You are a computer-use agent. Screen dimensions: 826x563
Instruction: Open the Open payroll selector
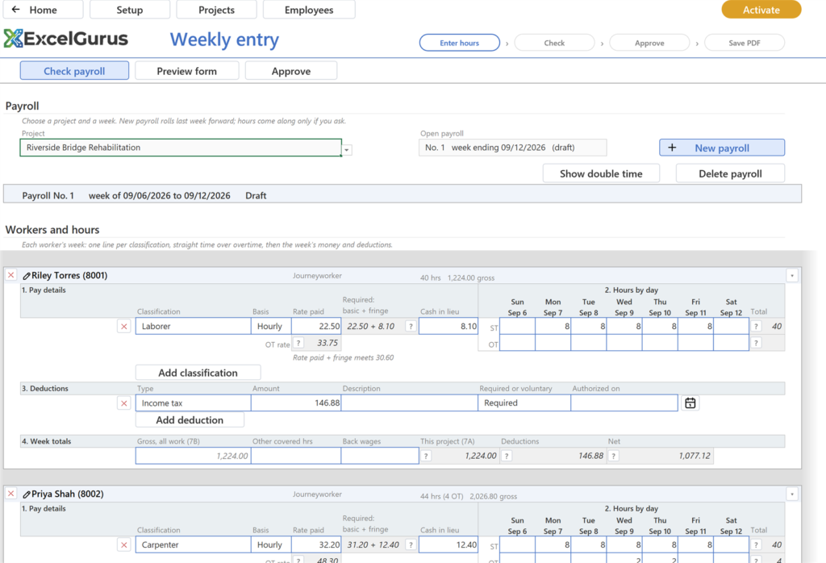coord(512,148)
